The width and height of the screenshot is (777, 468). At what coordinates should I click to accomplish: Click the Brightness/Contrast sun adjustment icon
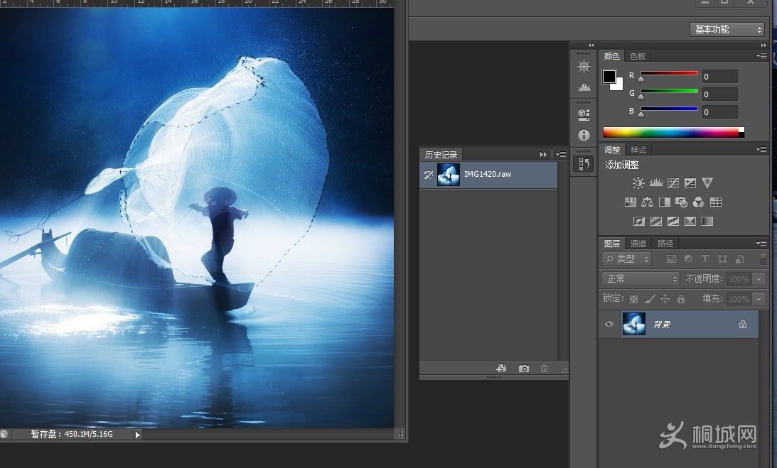[x=638, y=183]
